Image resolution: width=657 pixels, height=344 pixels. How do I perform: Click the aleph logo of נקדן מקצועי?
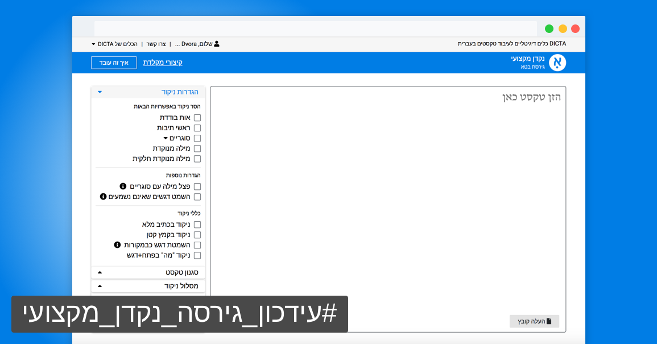click(557, 63)
